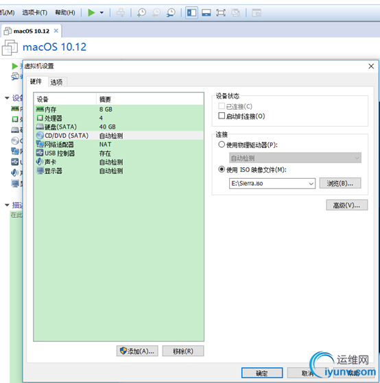The image size is (380, 383).
Task: Enter full screen mode via toolbar icon
Action: coord(221,12)
